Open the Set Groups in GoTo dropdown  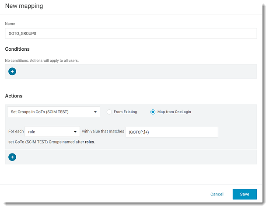point(53,112)
